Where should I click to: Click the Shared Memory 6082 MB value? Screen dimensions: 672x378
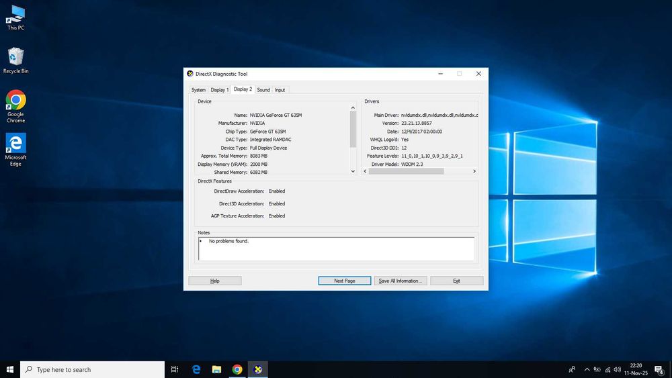click(x=259, y=173)
